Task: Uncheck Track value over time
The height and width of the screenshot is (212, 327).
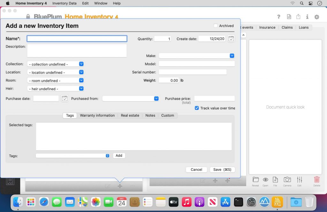Action: (197, 108)
